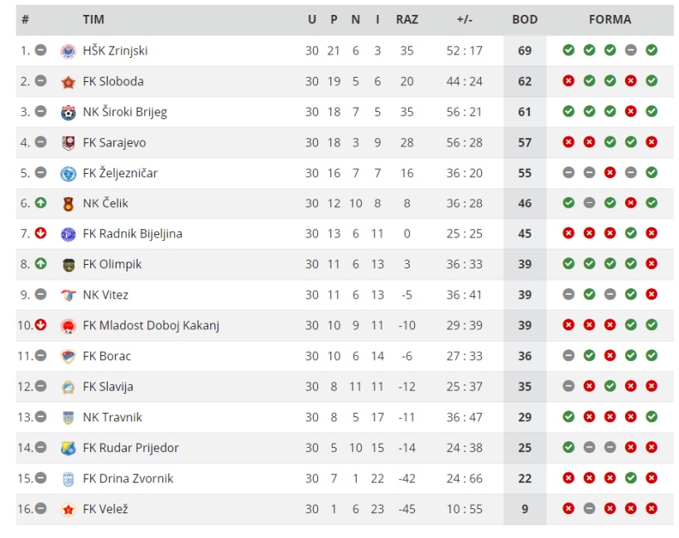The image size is (679, 538).
Task: Click the TIM column header
Action: pyautogui.click(x=94, y=20)
